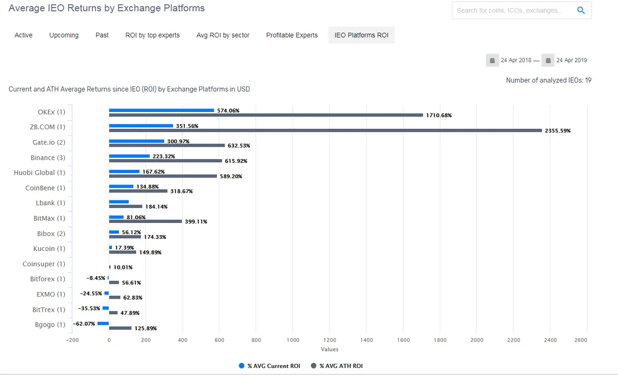The image size is (618, 376).
Task: Click the end date calendar icon
Action: (x=548, y=60)
